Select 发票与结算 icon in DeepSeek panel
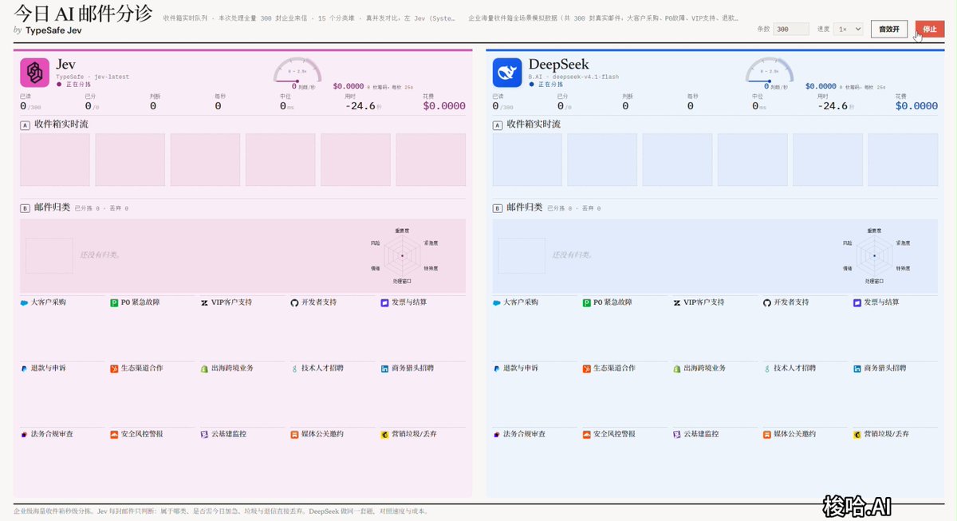 (857, 302)
